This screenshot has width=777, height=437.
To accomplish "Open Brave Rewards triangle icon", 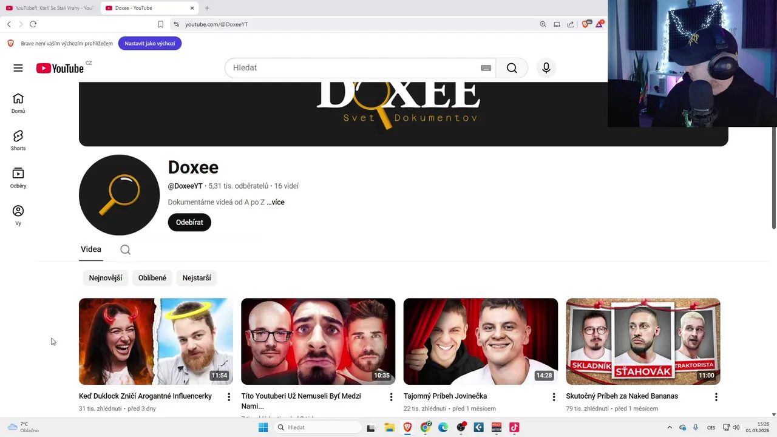I will (600, 24).
